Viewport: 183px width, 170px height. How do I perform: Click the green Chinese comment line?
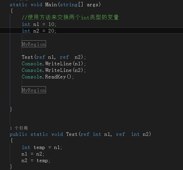coord(70,17)
